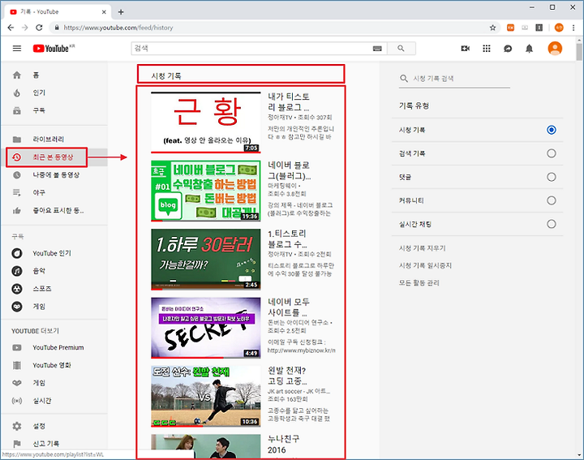
Task: Open the YouTube apps grid icon
Action: pos(487,49)
